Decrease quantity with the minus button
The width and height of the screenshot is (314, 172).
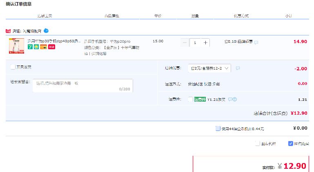[185, 43]
